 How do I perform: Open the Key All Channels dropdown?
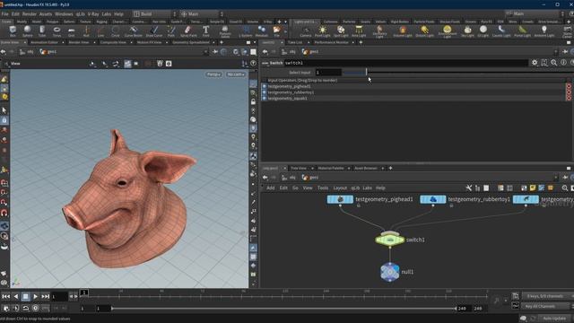click(x=545, y=306)
